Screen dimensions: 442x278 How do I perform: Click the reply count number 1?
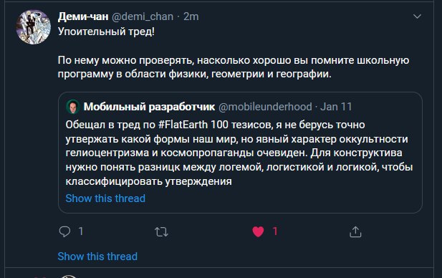pos(81,231)
